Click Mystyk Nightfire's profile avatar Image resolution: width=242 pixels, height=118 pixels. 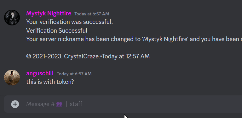[12, 18]
